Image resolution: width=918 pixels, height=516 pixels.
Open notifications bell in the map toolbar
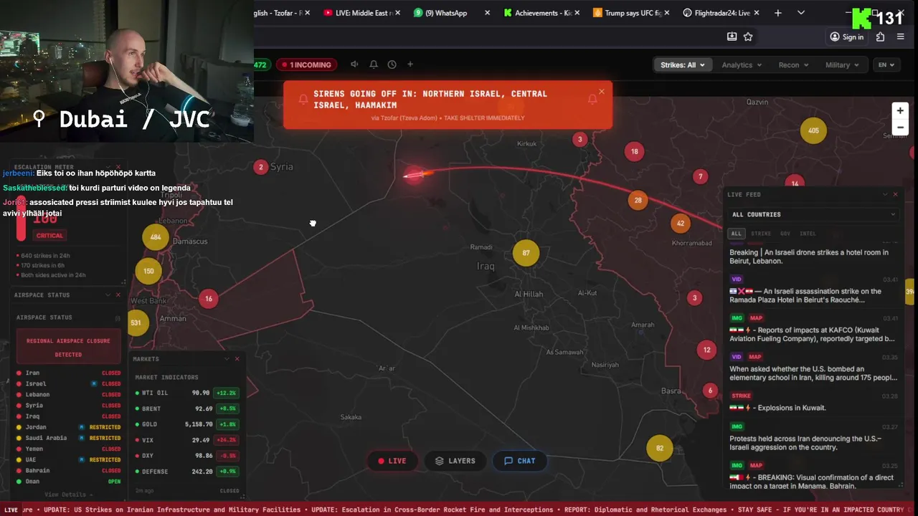coord(374,64)
